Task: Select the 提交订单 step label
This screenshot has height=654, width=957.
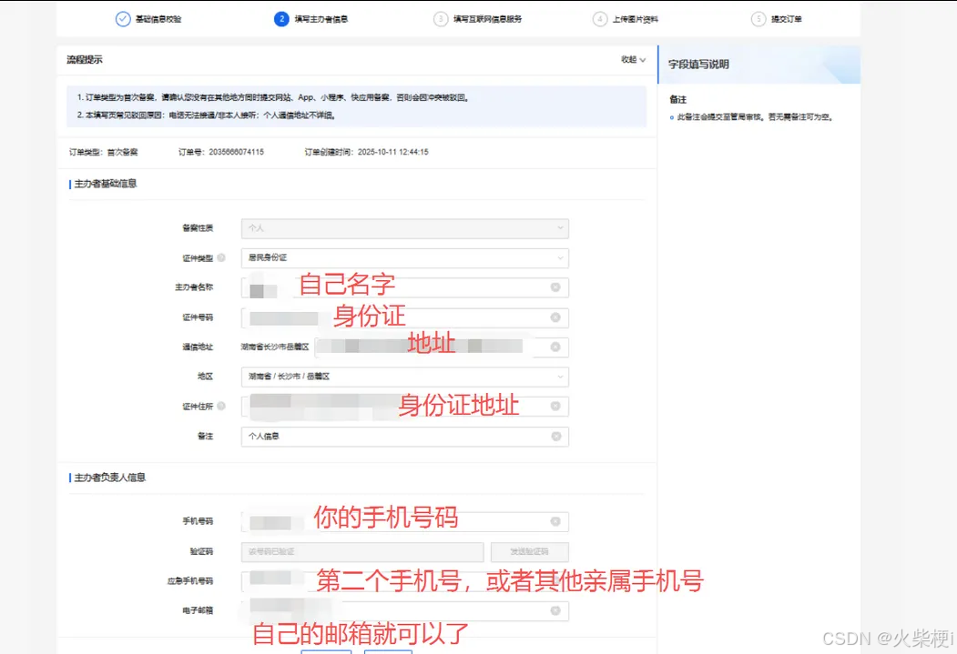Action: point(787,19)
